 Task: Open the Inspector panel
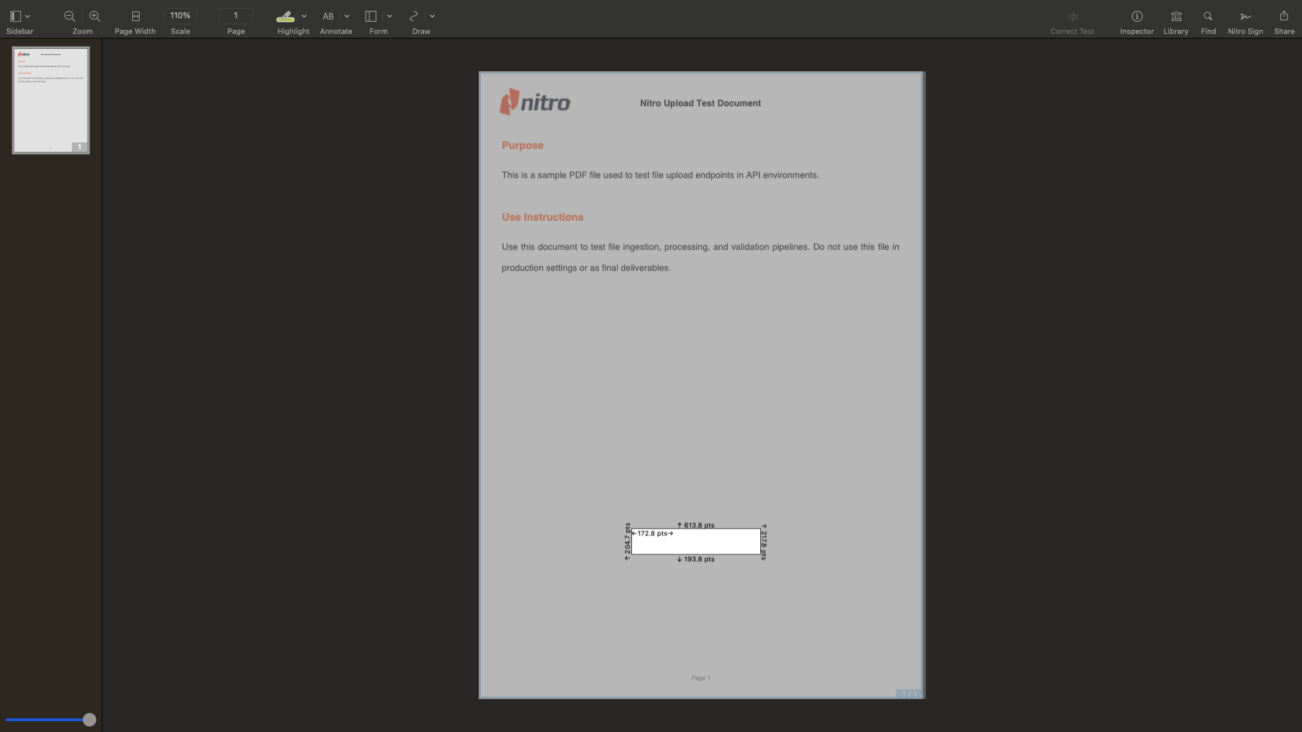point(1137,16)
